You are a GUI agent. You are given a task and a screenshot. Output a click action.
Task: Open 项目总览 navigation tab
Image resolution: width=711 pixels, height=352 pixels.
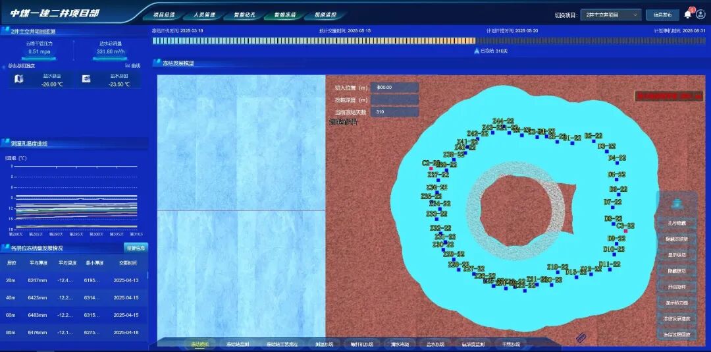(x=164, y=15)
